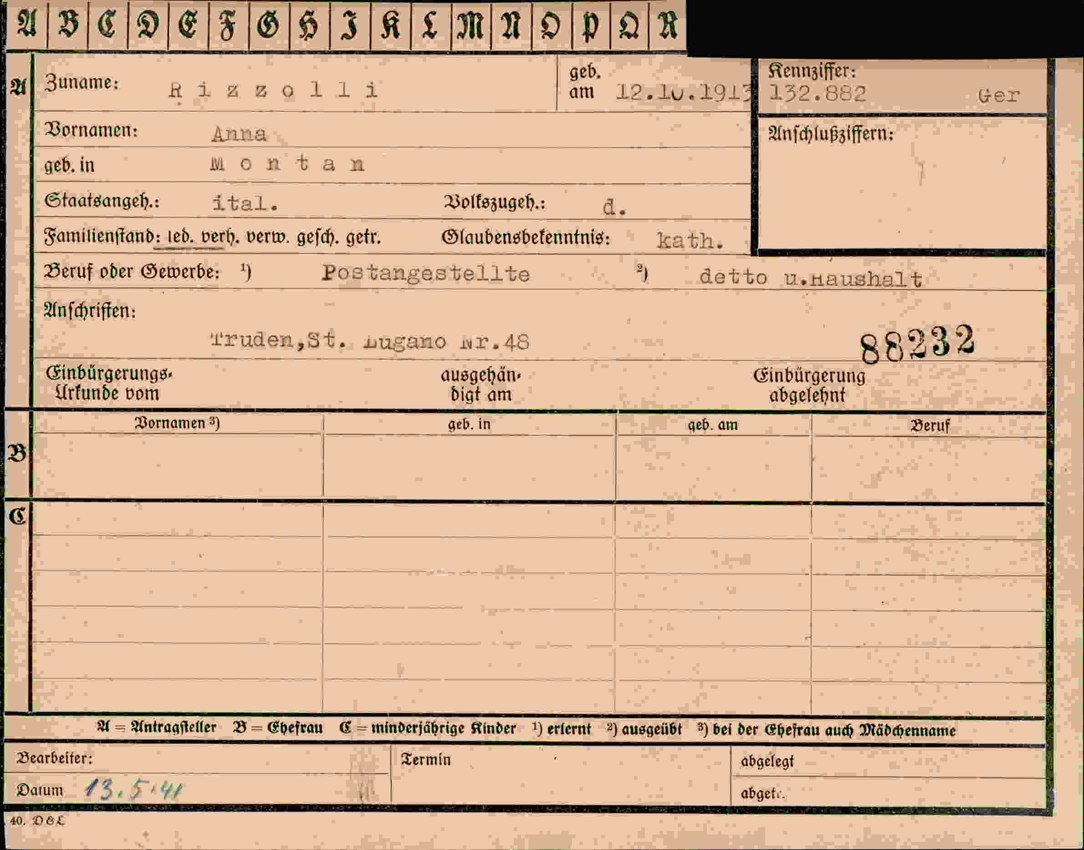The image size is (1084, 850).
Task: Click the 'Anschlußziffern:' label
Action: [x=831, y=133]
